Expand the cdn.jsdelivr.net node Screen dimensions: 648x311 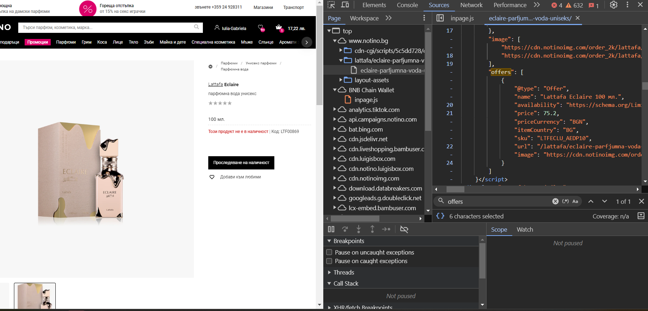[x=335, y=139]
